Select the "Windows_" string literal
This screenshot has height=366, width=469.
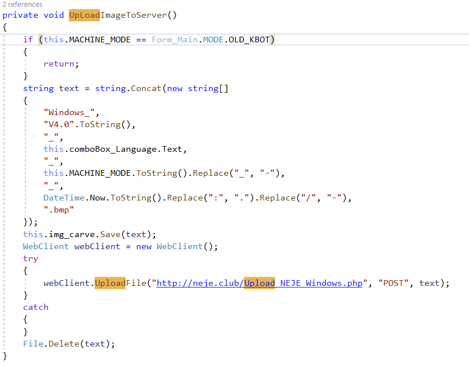(x=66, y=112)
